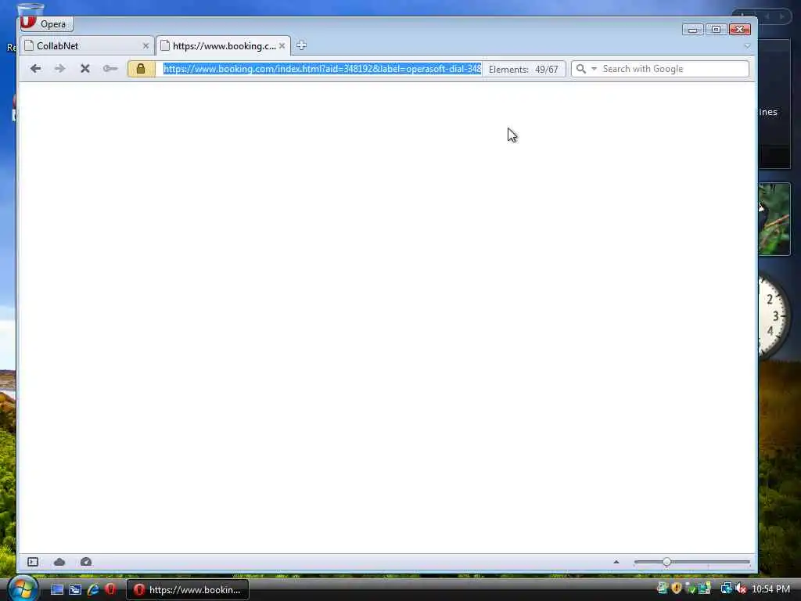Viewport: 801px width, 601px height.
Task: Stop loading the page
Action: pyautogui.click(x=84, y=69)
